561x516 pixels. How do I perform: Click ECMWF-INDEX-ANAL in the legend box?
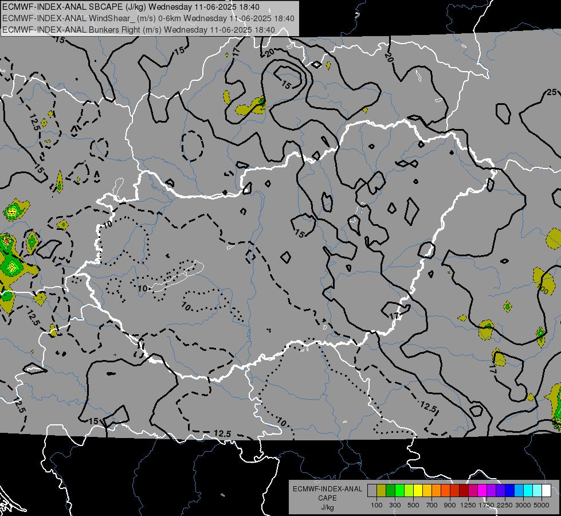pos(327,489)
